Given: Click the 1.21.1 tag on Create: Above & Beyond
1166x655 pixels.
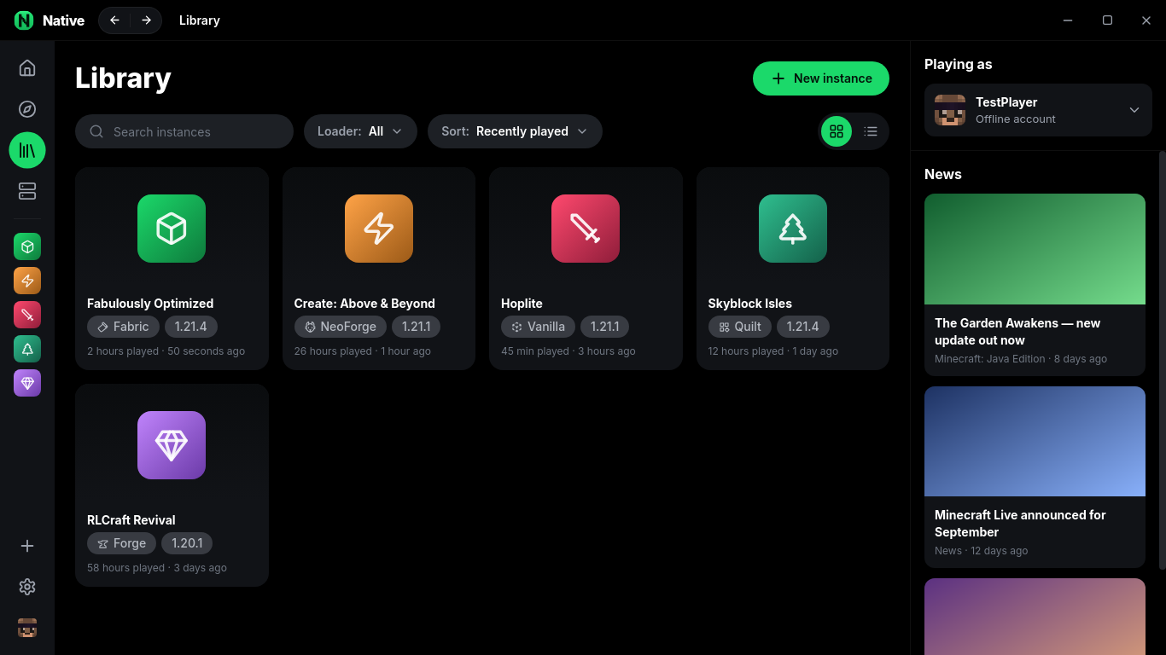Looking at the screenshot, I should [417, 327].
